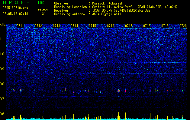
Task: Click the 0.8 kHz axis label
Action: (3, 84)
